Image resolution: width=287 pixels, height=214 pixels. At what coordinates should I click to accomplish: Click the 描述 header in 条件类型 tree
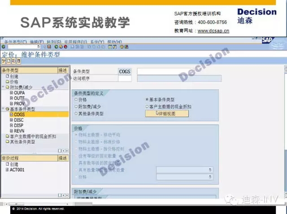point(63,70)
